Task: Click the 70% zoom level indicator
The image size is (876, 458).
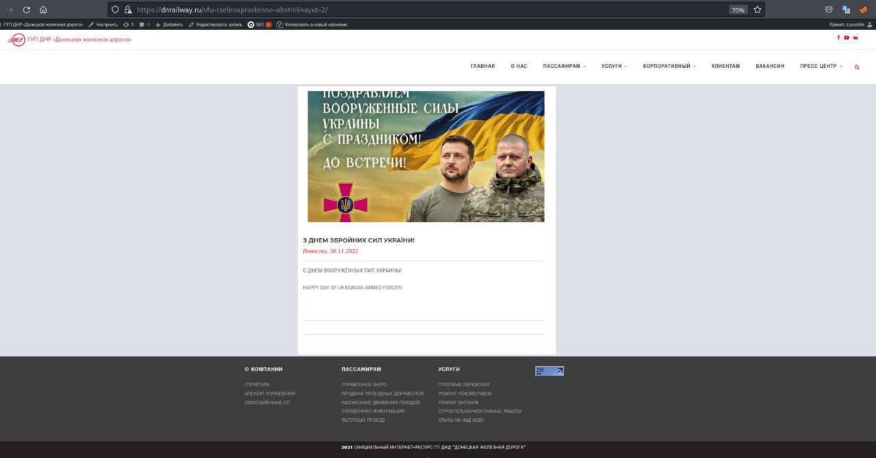Action: click(x=738, y=10)
